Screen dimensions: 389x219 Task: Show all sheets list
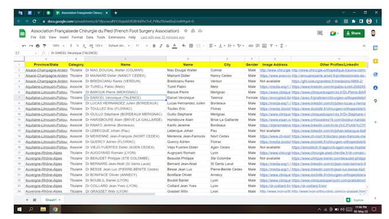tap(34, 200)
